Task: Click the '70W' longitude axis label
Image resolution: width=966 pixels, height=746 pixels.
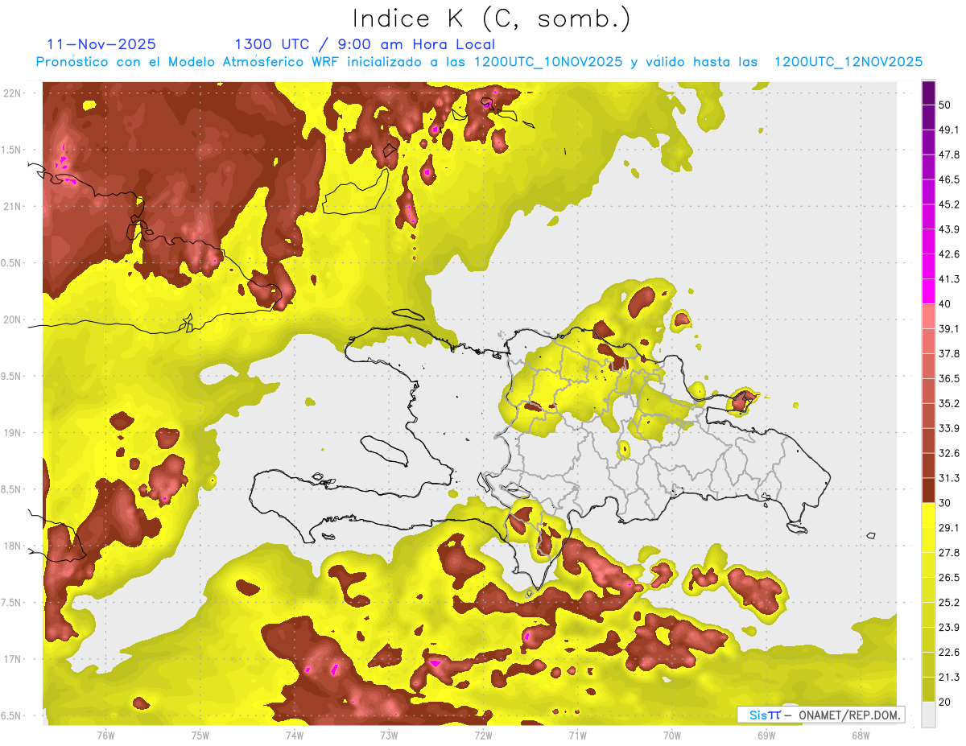Action: (672, 735)
